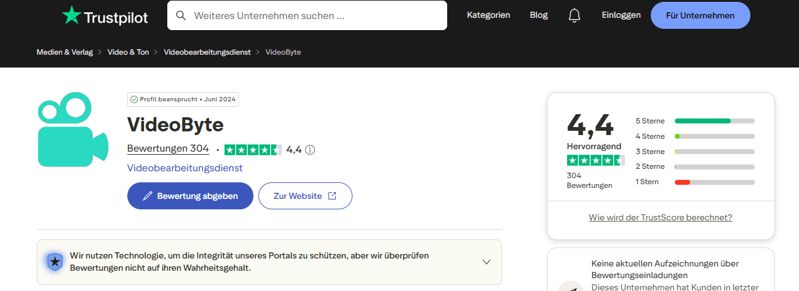Open the Kategorien menu
799x291 pixels.
(488, 15)
